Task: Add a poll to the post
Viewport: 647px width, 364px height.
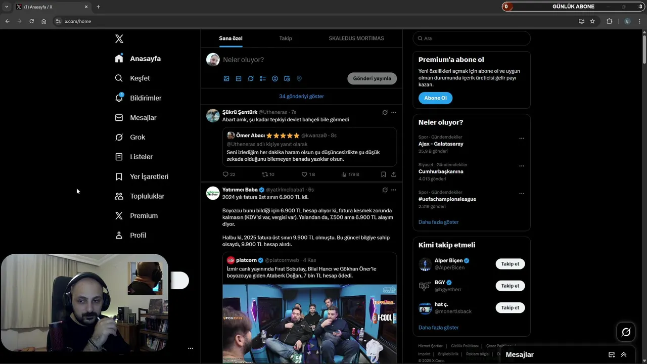Action: click(x=263, y=79)
